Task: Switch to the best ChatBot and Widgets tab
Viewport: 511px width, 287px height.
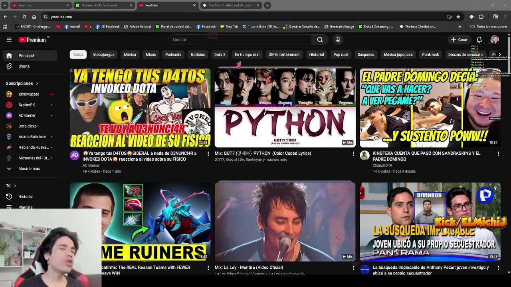Action: point(231,5)
